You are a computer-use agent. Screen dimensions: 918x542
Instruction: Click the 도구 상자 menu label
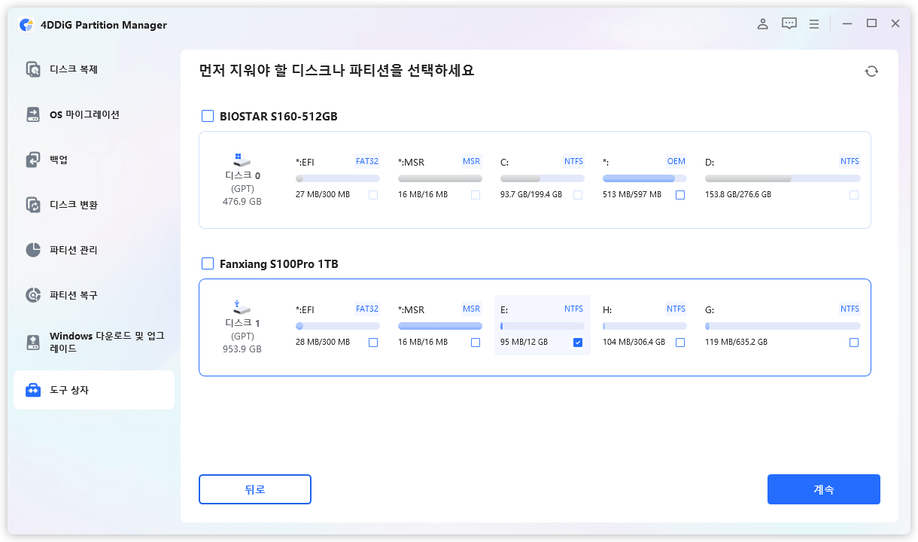[x=69, y=390]
